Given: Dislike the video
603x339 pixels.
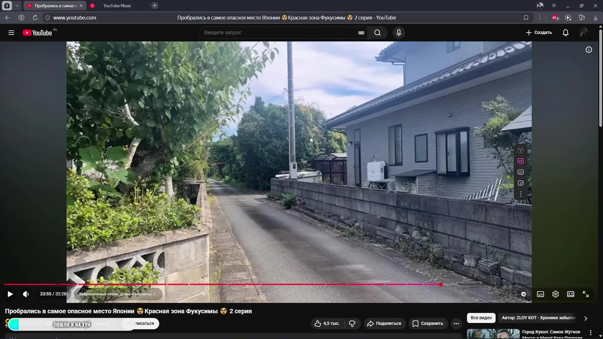Looking at the screenshot, I should 352,323.
